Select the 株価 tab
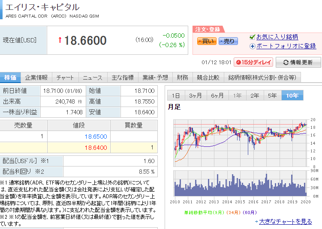322x229 pixels. point(10,77)
